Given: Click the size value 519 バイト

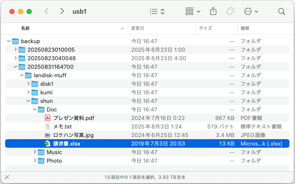Looking at the screenshot, I should [x=221, y=127].
